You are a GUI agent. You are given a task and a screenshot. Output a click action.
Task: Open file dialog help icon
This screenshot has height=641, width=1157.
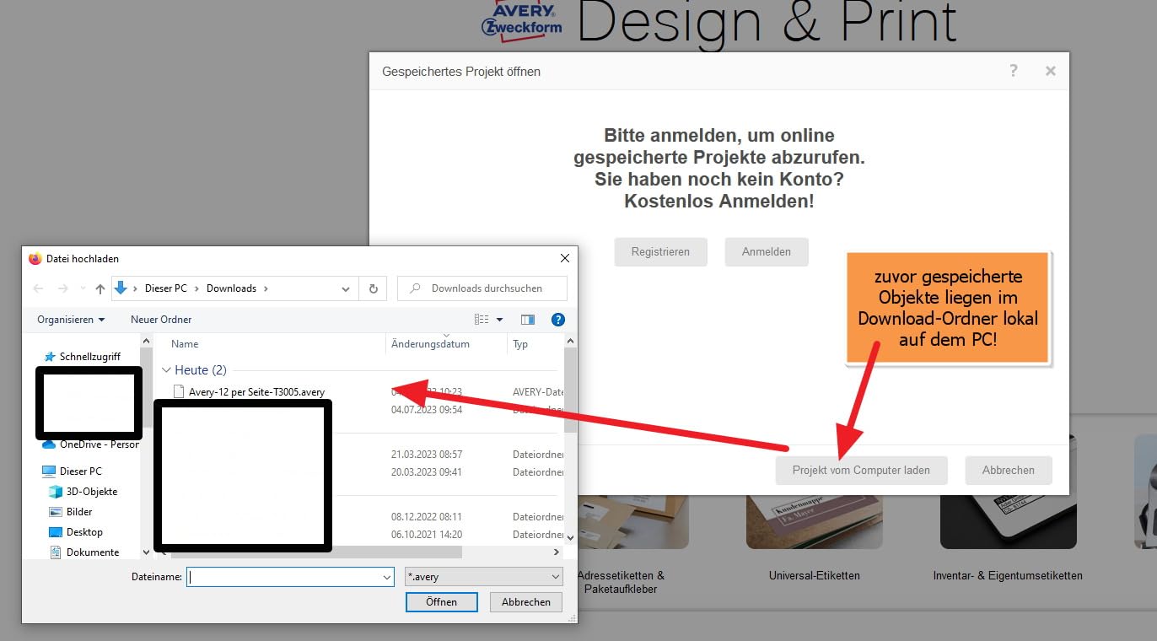click(557, 320)
